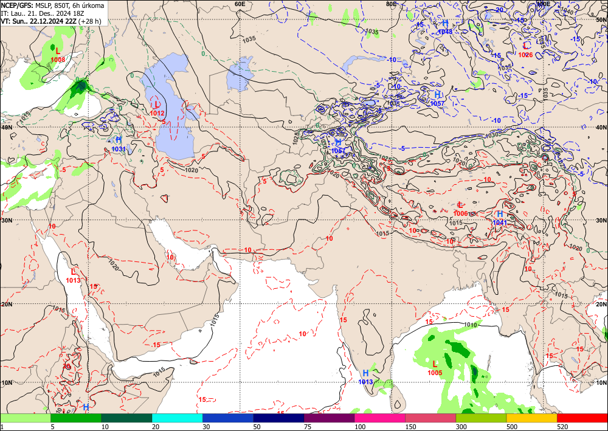
Task: Click the L 1012 low over the Caspian
Action: pos(157,109)
